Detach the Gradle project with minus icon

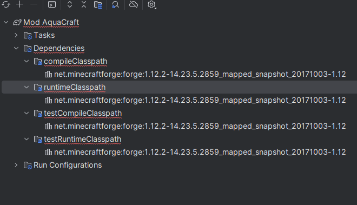[34, 4]
